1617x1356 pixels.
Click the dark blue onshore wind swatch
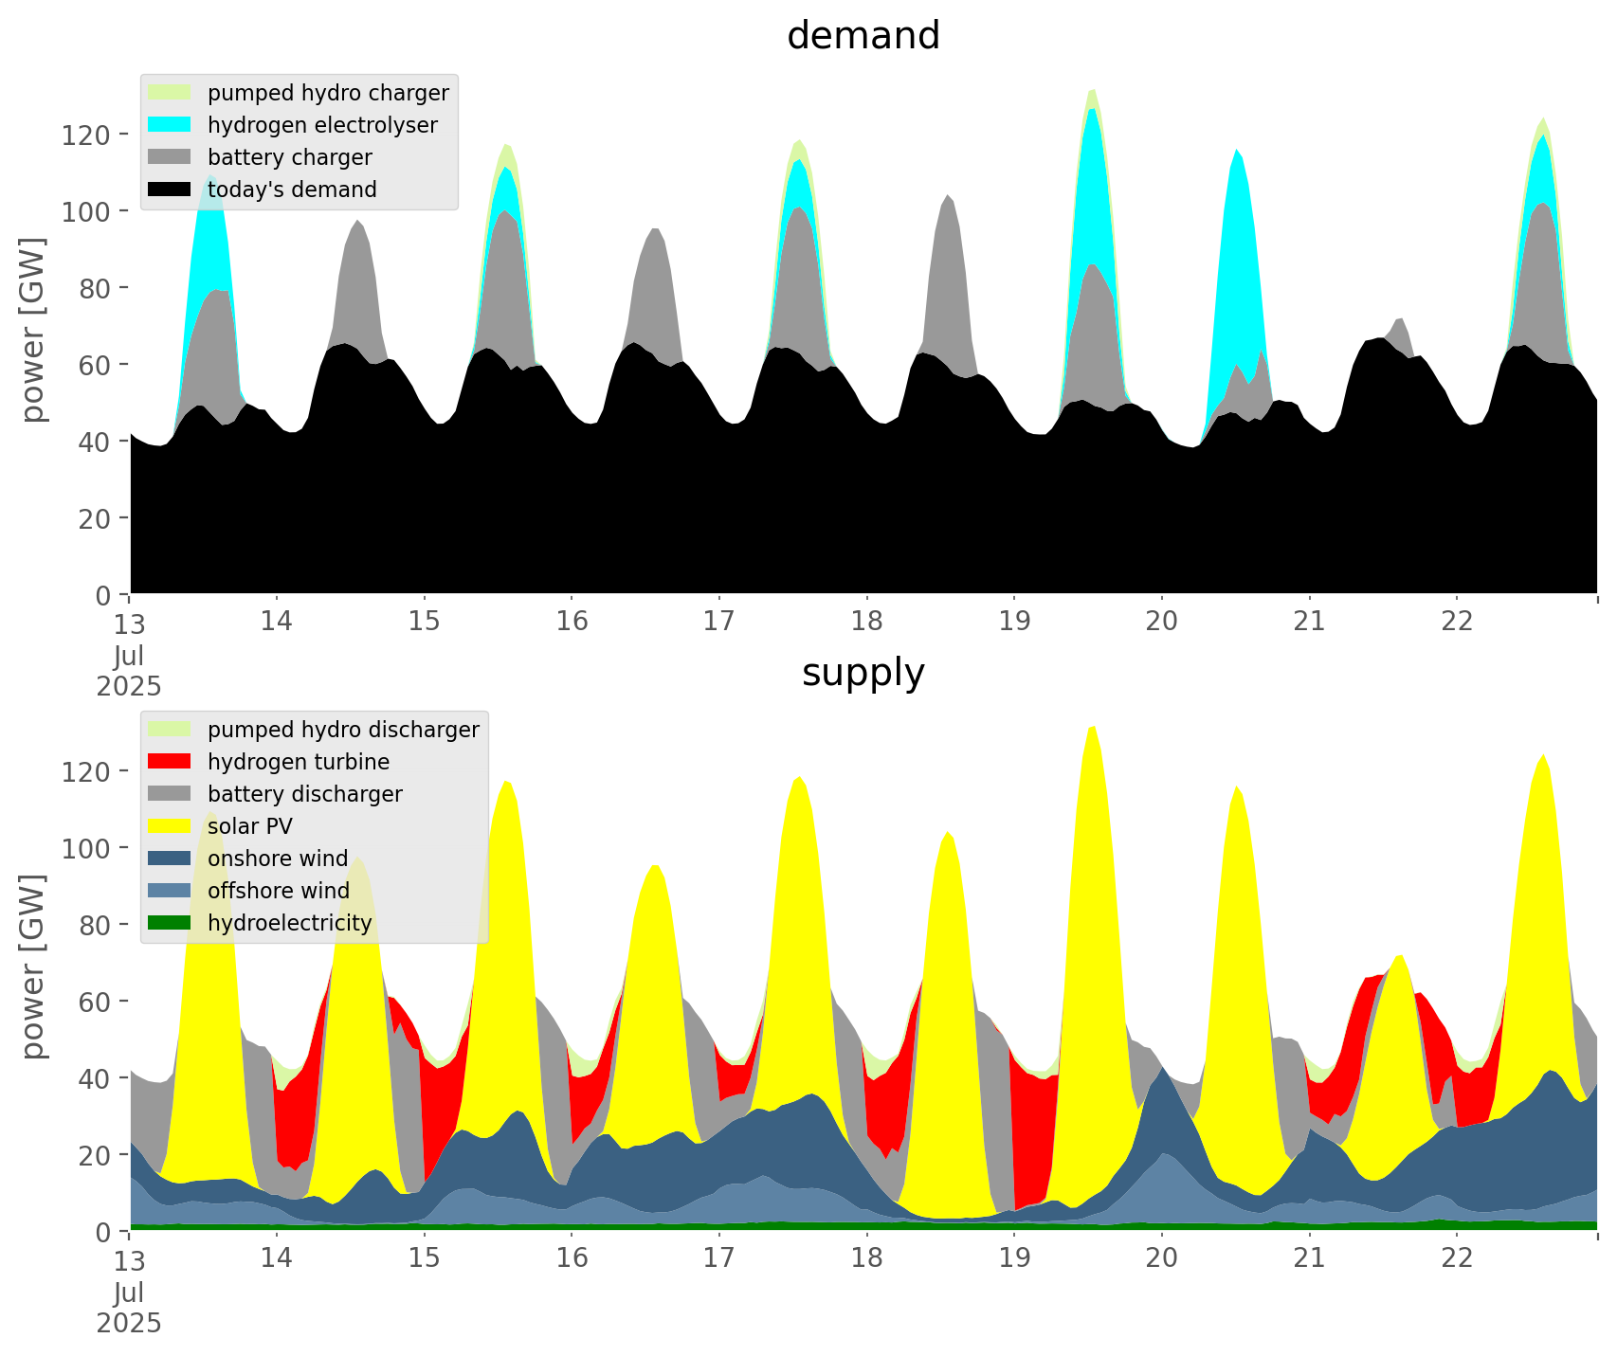(170, 859)
